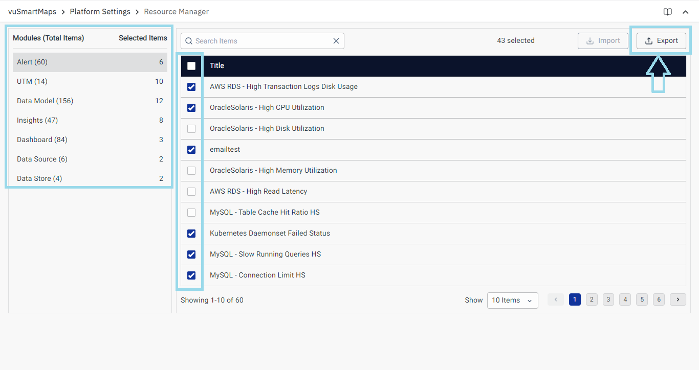This screenshot has height=370, width=699.
Task: Jump to page 6 of results
Action: [x=659, y=299]
